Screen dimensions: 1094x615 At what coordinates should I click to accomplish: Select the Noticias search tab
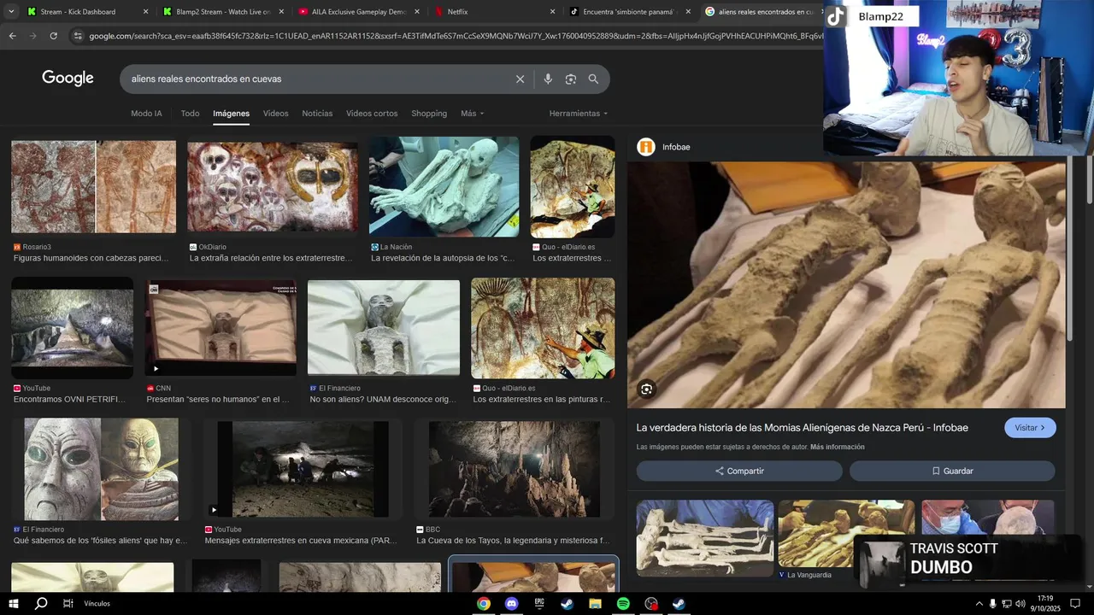click(317, 114)
